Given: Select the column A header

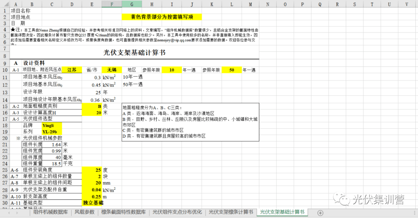Looking at the screenshot, I should point(16,4).
